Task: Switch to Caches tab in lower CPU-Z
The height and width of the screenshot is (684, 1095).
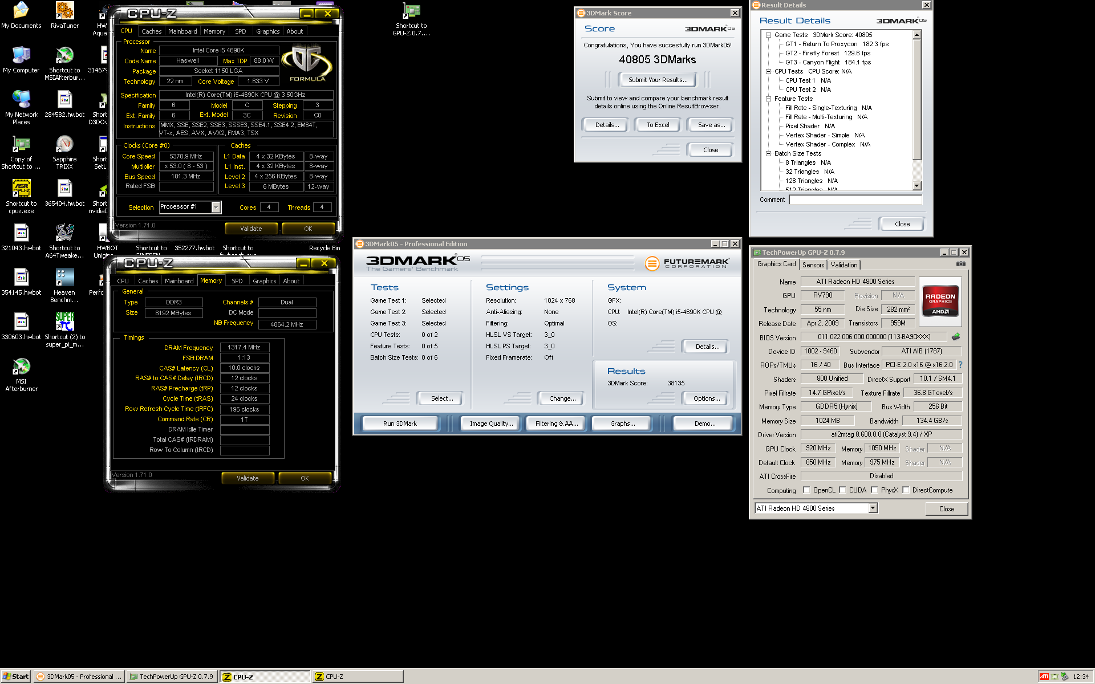Action: pyautogui.click(x=148, y=281)
